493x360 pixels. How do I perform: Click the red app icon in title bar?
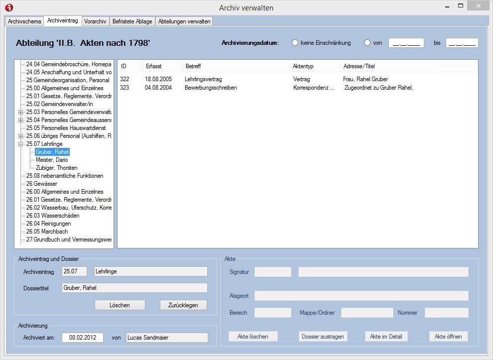(x=8, y=7)
